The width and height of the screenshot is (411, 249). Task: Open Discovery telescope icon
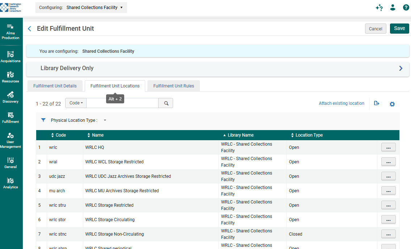(11, 97)
